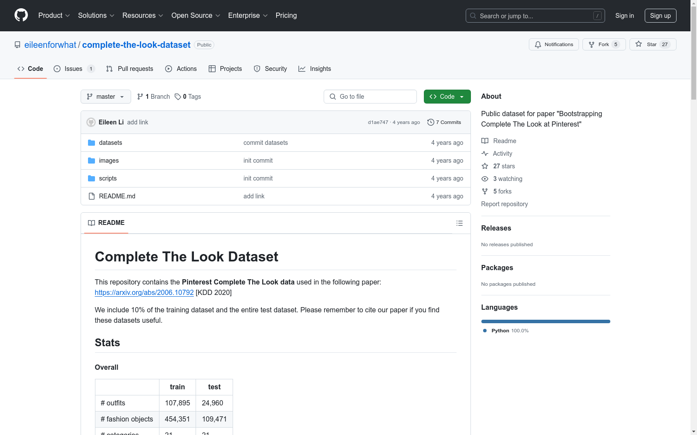
Task: View the 7 Commits history
Action: pyautogui.click(x=444, y=122)
